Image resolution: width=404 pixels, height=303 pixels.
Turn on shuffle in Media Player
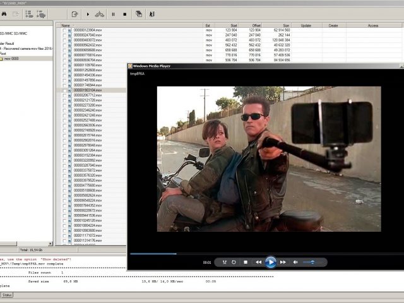(225, 263)
